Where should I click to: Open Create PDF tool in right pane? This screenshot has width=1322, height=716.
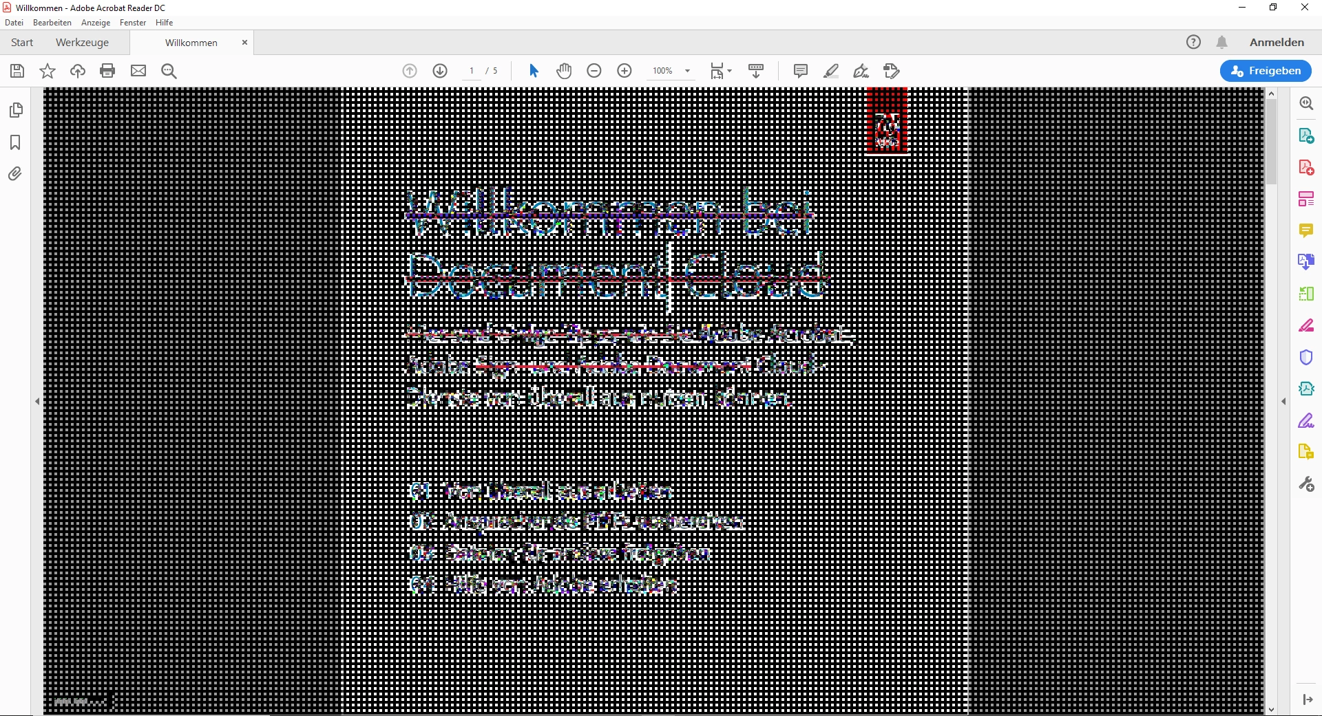tap(1306, 167)
